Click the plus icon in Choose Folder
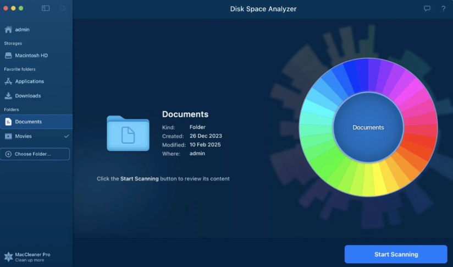 tap(8, 154)
